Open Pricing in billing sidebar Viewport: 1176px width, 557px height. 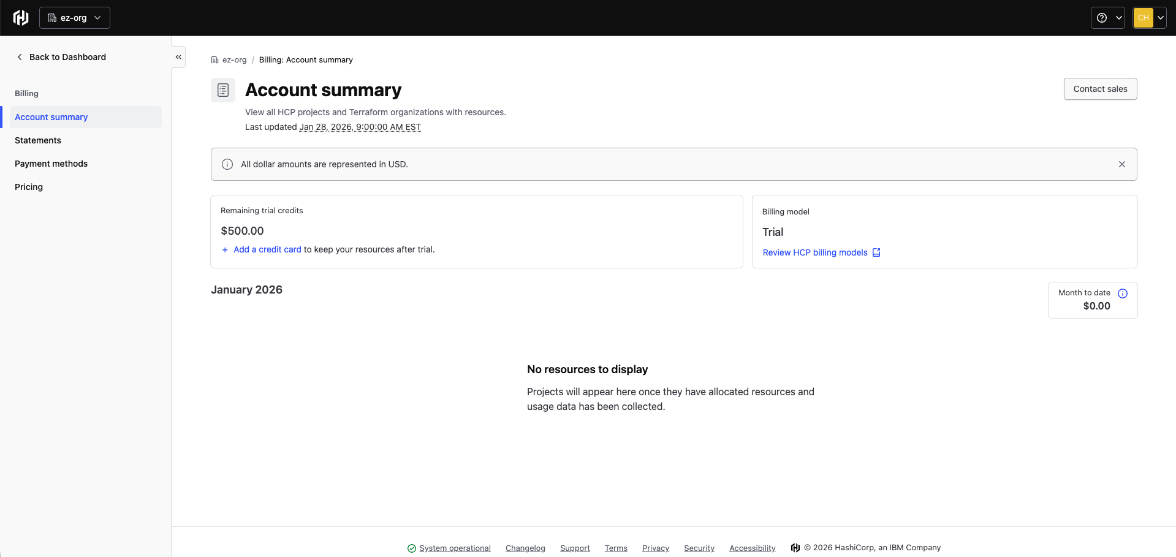click(86, 187)
